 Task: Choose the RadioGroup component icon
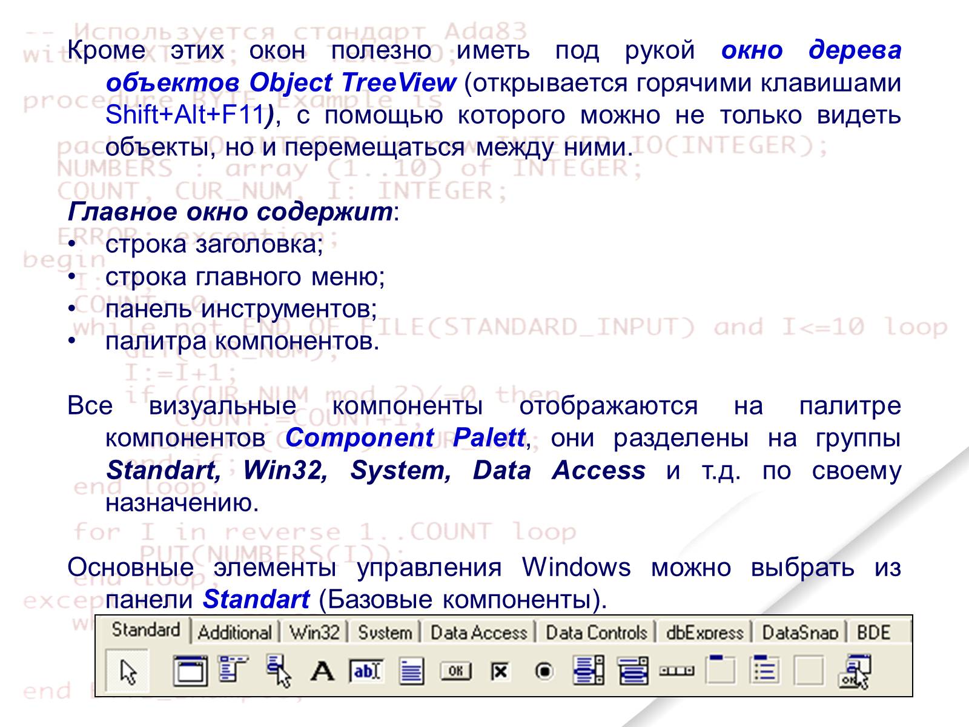click(x=765, y=669)
